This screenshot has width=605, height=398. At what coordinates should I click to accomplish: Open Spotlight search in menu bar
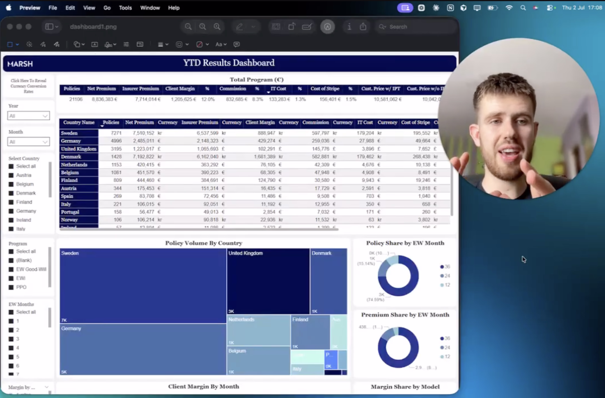click(x=523, y=8)
